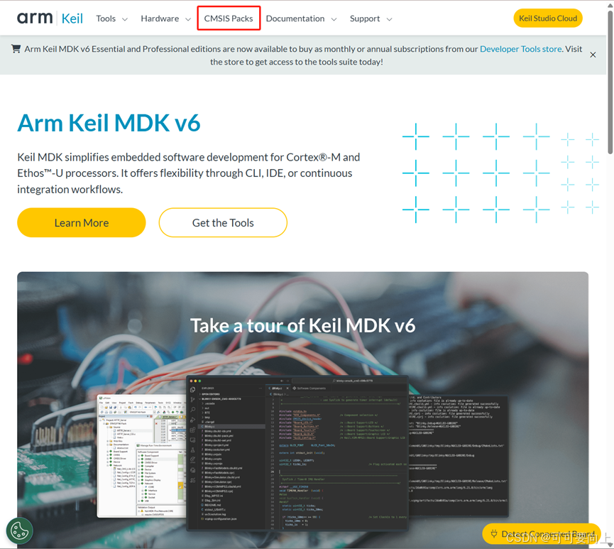Screen dimensions: 614x549
Task: Open the Tools menu
Action: coord(106,18)
